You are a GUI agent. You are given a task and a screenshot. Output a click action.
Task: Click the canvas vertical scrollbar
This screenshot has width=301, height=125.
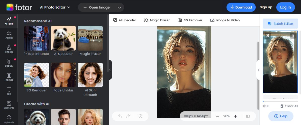pos(258,75)
